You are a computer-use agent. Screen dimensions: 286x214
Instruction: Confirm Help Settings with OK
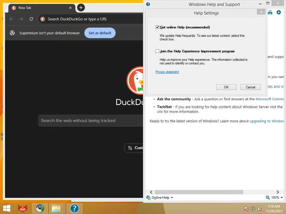coord(226,87)
